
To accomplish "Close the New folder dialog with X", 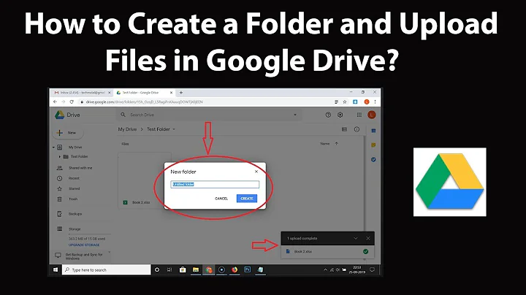I will click(x=256, y=172).
